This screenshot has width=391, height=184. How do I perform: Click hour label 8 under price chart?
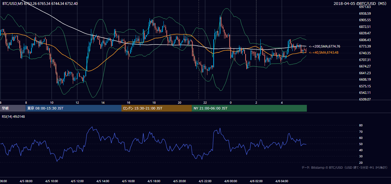(x=26, y=102)
